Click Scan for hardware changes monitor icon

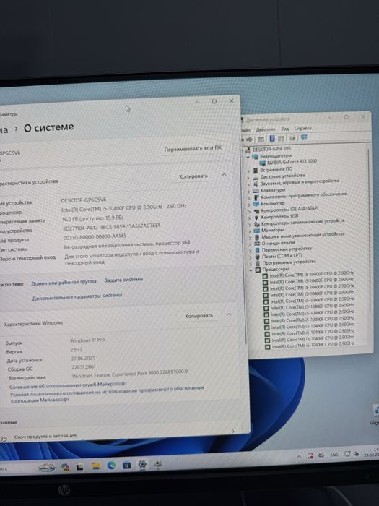coord(304,138)
